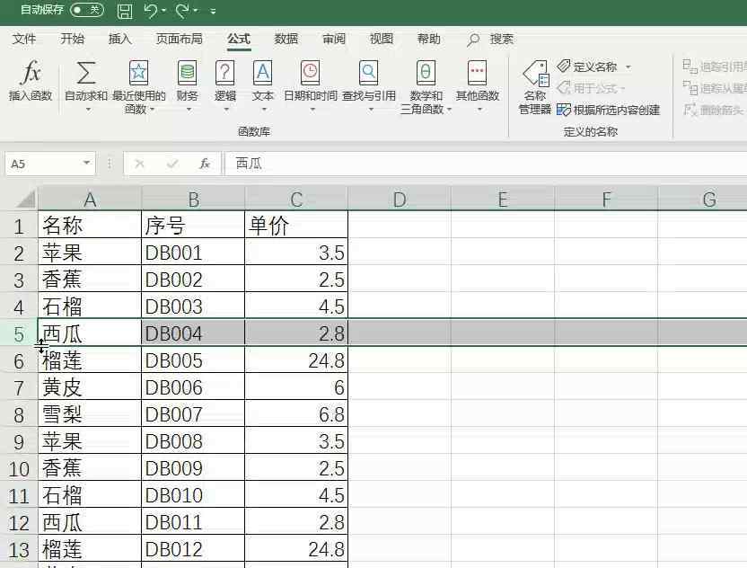The width and height of the screenshot is (747, 568).
Task: Open Lookup and Reference (查找与引用) functions
Action: tap(368, 75)
